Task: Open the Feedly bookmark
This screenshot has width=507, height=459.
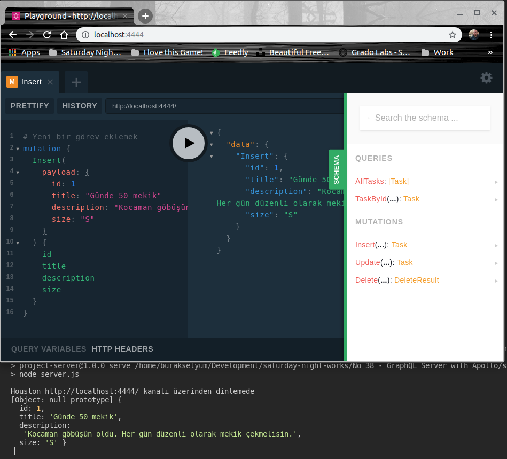Action: click(230, 52)
